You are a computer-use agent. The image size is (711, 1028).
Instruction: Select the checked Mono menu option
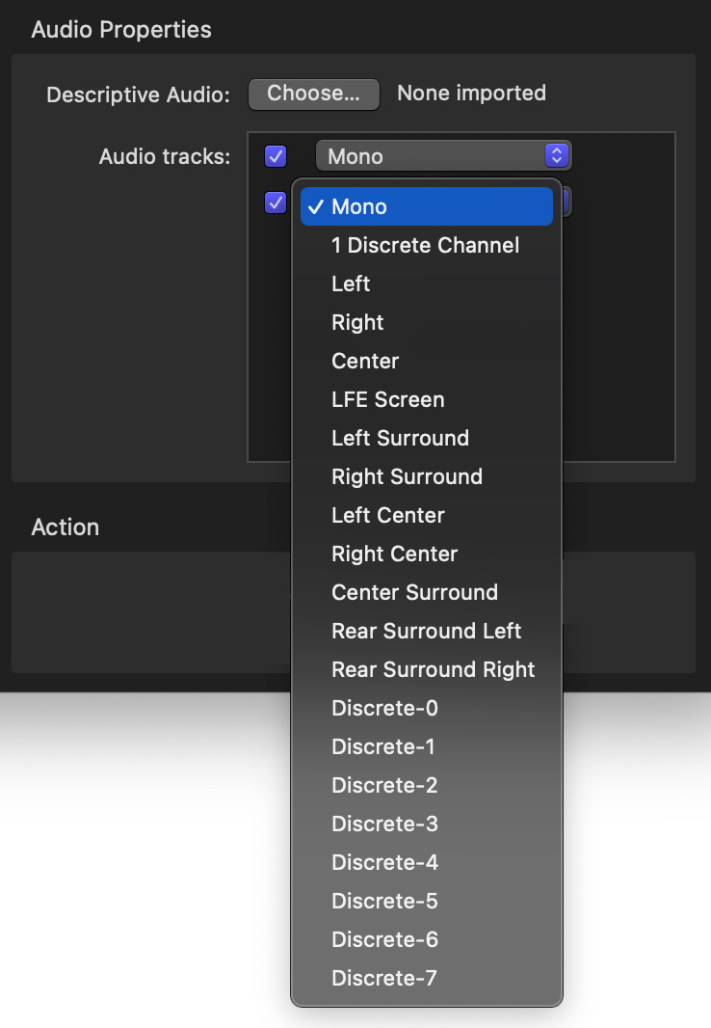(427, 206)
